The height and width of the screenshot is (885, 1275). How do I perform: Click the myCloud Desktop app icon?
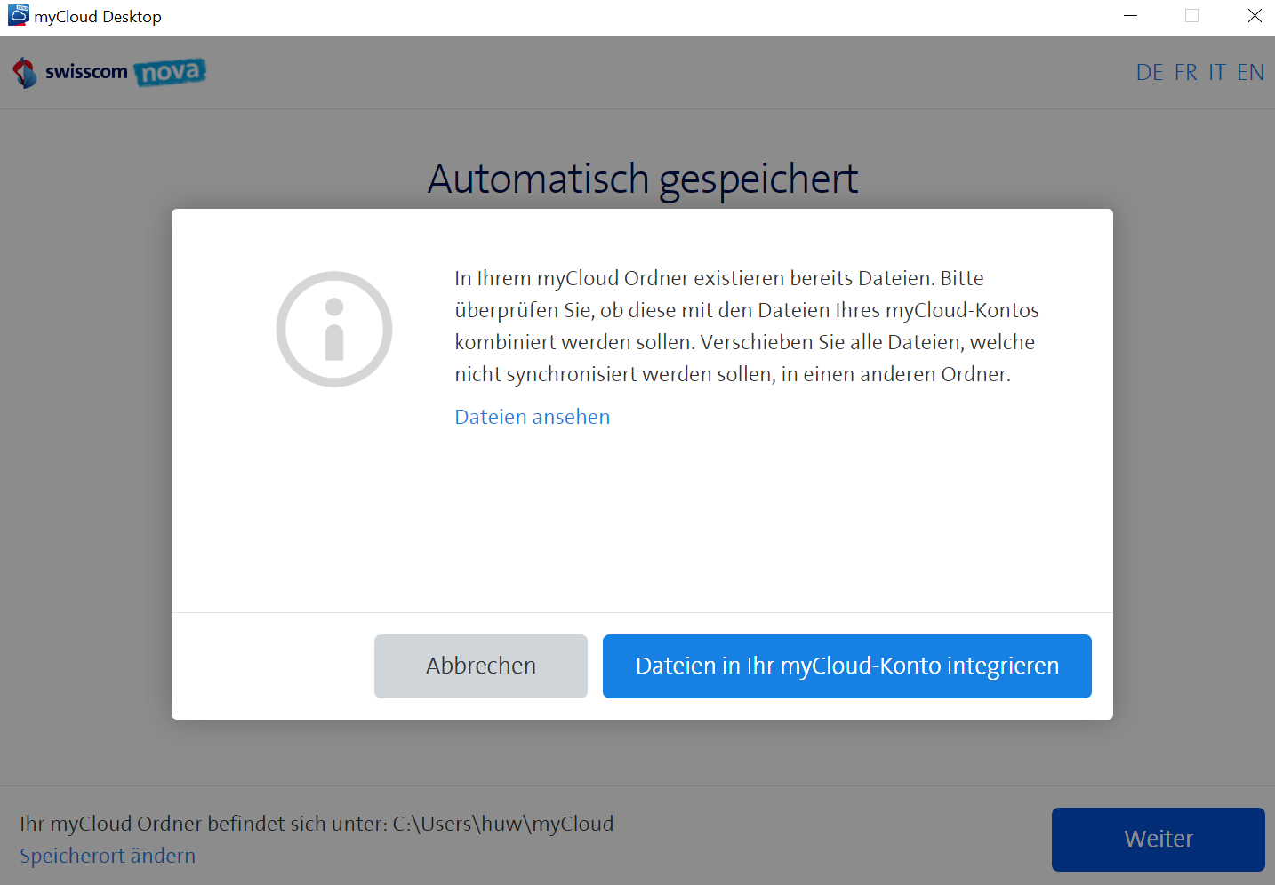(x=17, y=15)
